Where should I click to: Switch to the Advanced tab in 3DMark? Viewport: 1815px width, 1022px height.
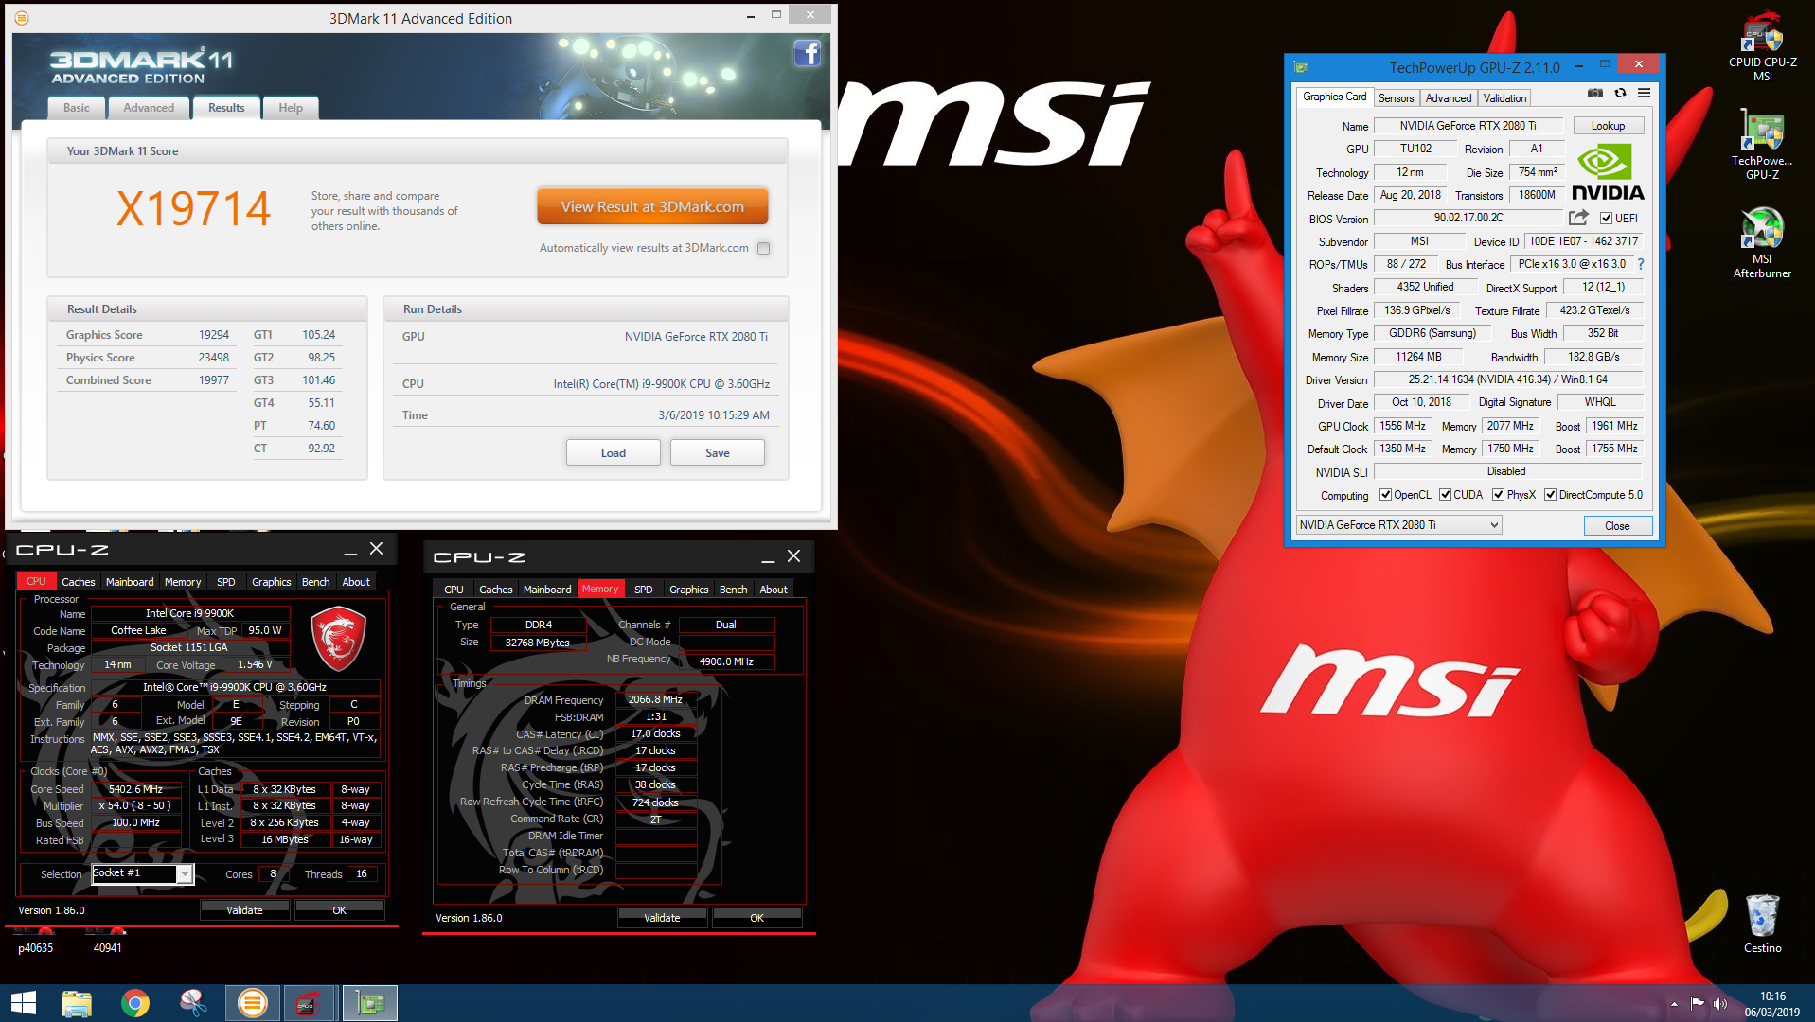(149, 108)
